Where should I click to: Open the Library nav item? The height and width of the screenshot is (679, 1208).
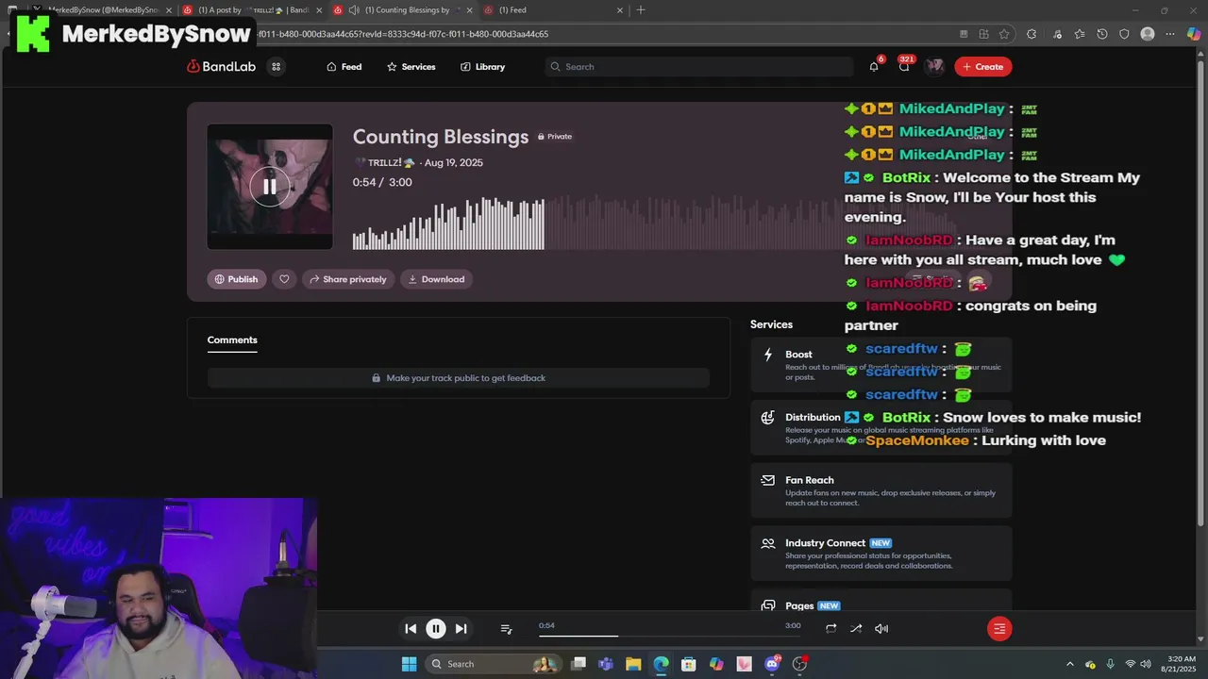pos(483,67)
